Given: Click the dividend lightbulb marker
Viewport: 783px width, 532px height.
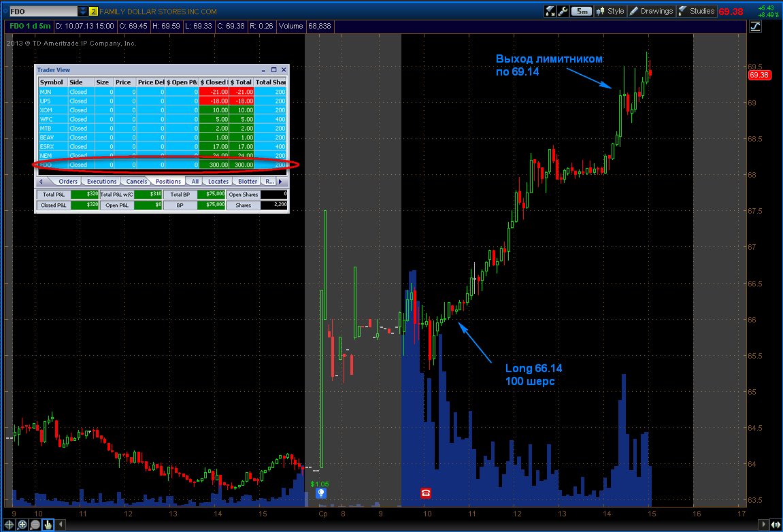Looking at the screenshot, I should tap(321, 493).
